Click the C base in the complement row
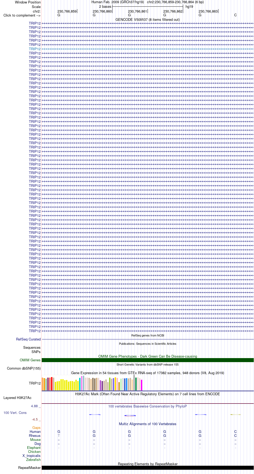The width and height of the screenshot is (254, 474). click(x=235, y=15)
